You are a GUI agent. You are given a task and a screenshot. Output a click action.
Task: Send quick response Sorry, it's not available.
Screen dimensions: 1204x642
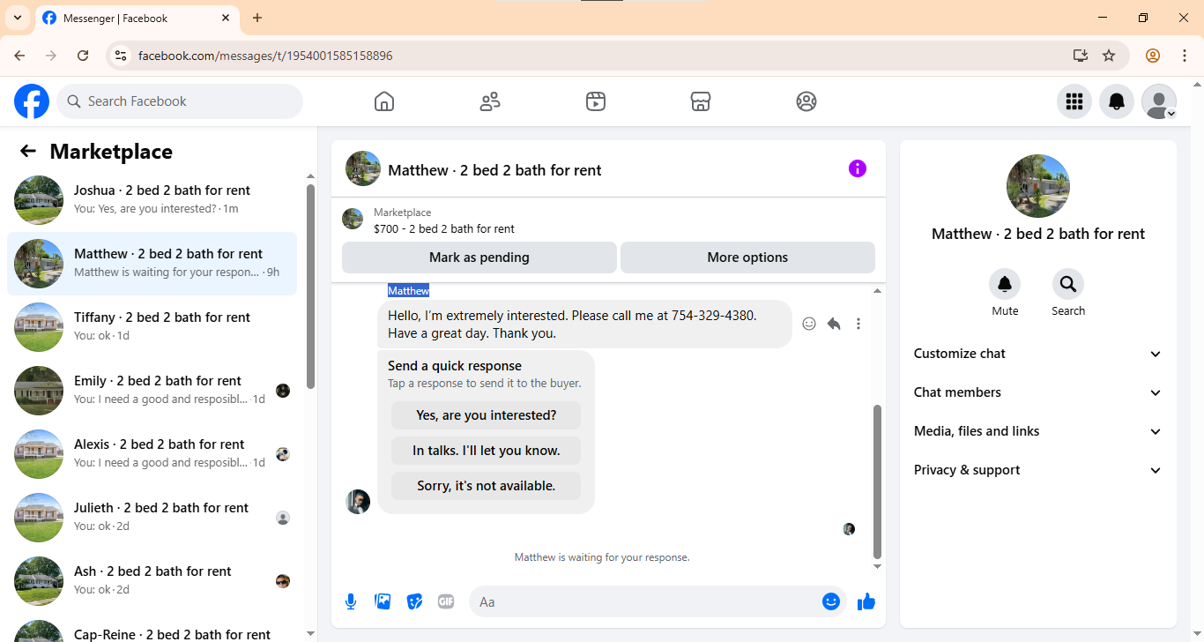(487, 486)
